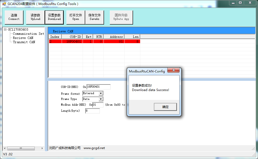Visit the www.gcgd.net website link
Viewport: 258px width, 159px height.
pyautogui.click(x=95, y=148)
